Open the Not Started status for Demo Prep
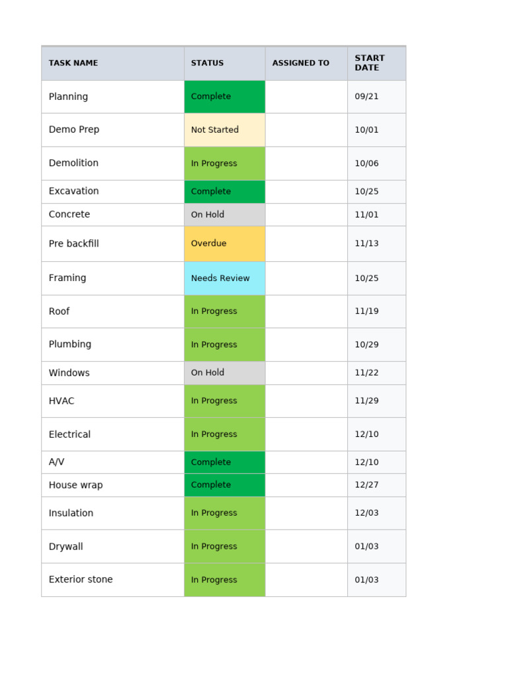Image resolution: width=508 pixels, height=677 pixels. point(225,130)
